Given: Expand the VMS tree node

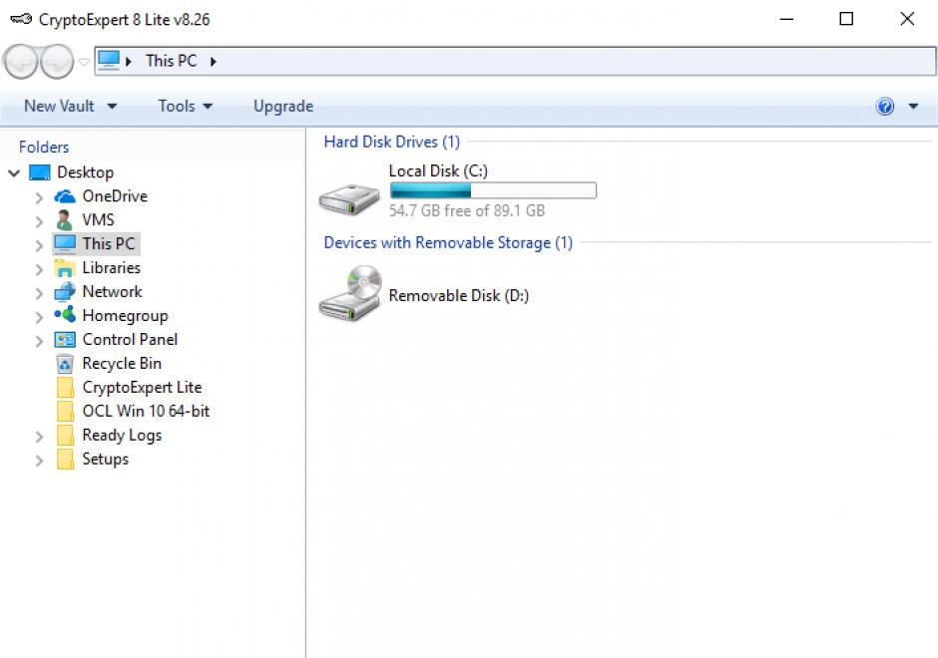Looking at the screenshot, I should pyautogui.click(x=40, y=221).
